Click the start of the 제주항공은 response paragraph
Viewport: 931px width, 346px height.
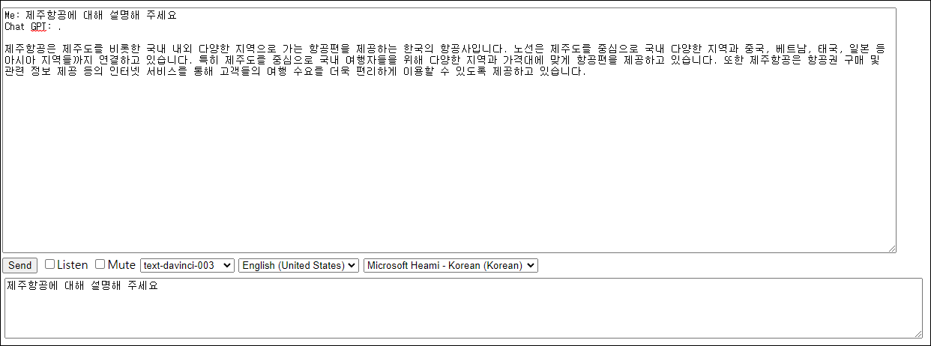(x=7, y=49)
